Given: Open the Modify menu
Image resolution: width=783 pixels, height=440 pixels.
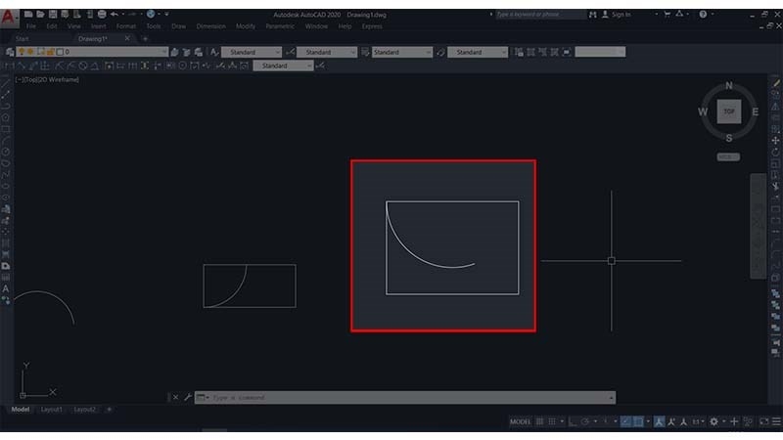Looking at the screenshot, I should pos(246,26).
